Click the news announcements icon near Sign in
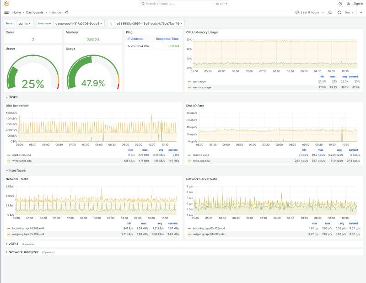The image size is (366, 283). click(x=349, y=4)
